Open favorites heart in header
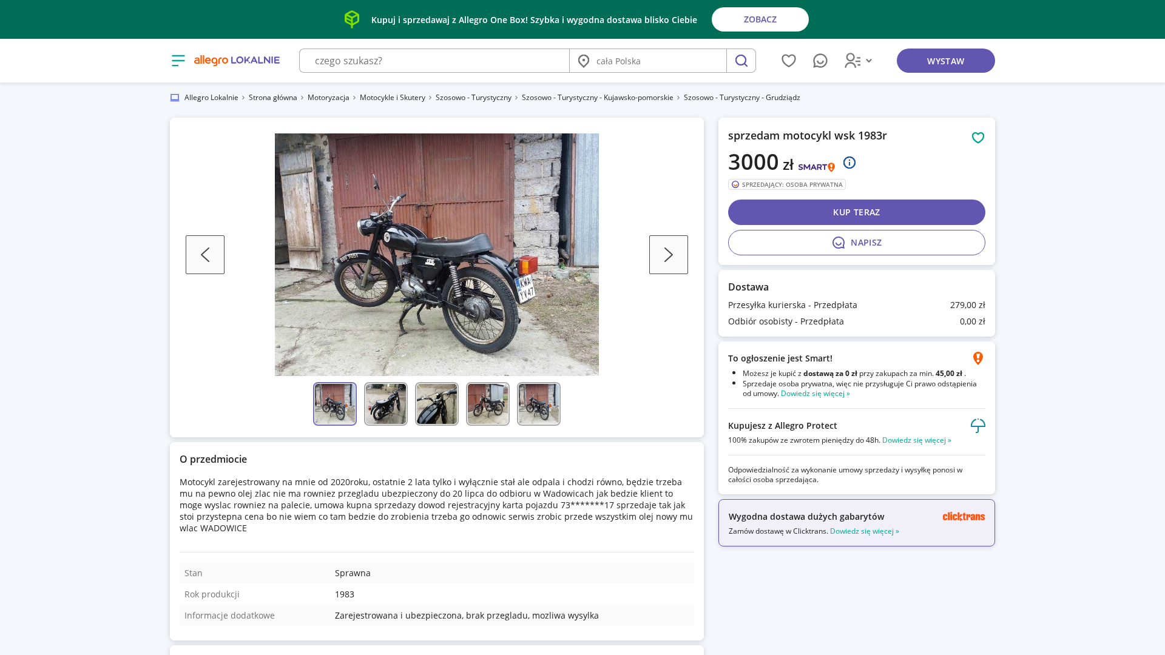The image size is (1165, 655). pyautogui.click(x=789, y=61)
